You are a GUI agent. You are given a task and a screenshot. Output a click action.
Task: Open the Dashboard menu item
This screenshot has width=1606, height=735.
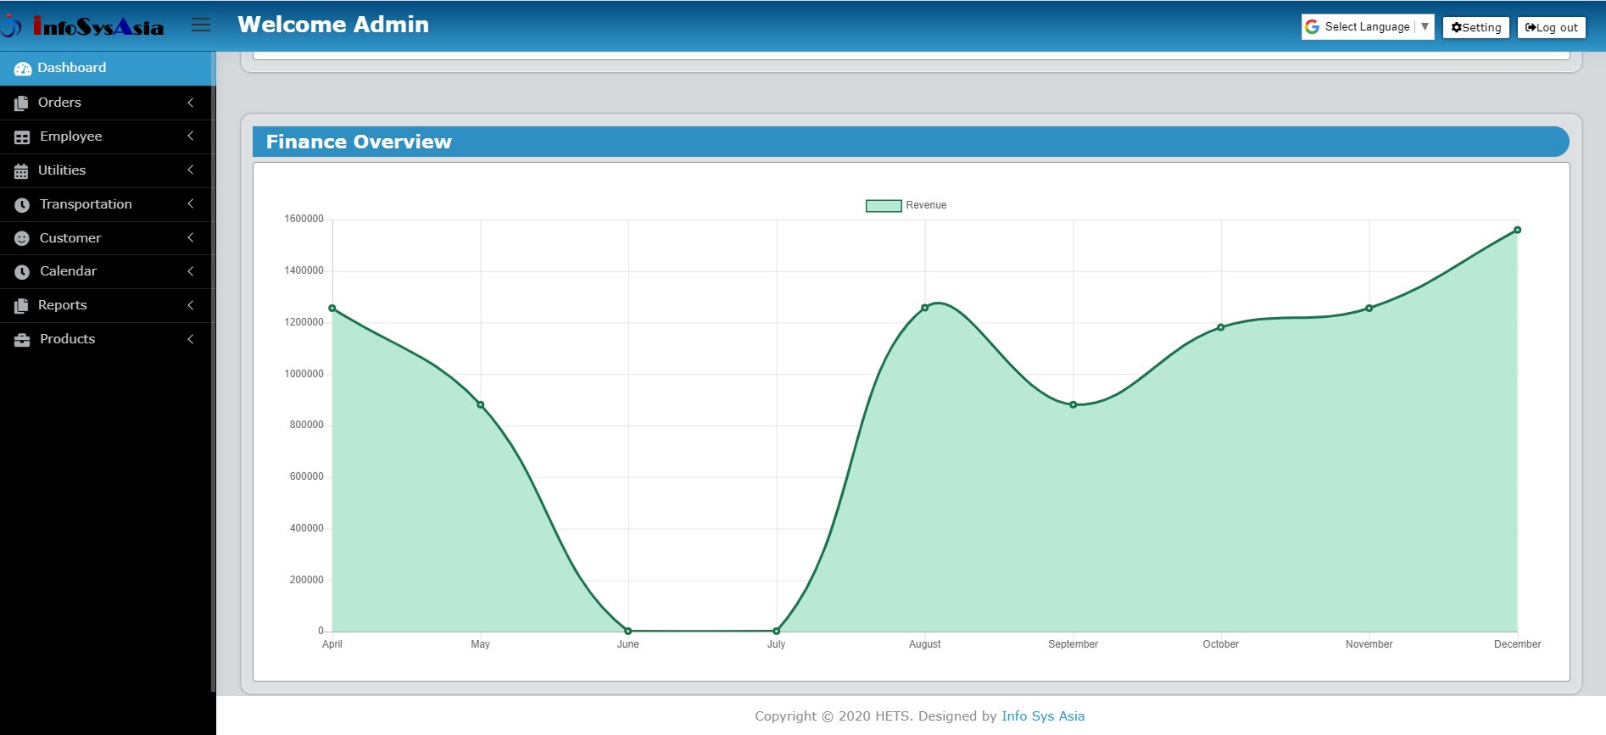[x=108, y=68]
